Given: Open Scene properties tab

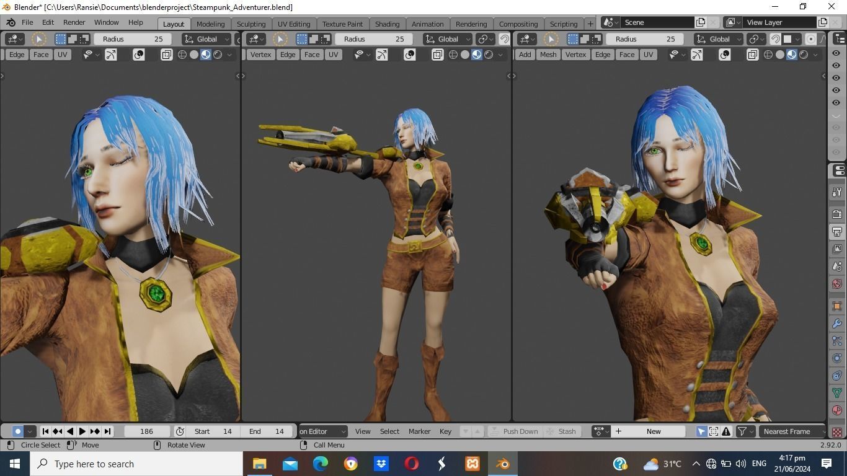Looking at the screenshot, I should pos(837,267).
